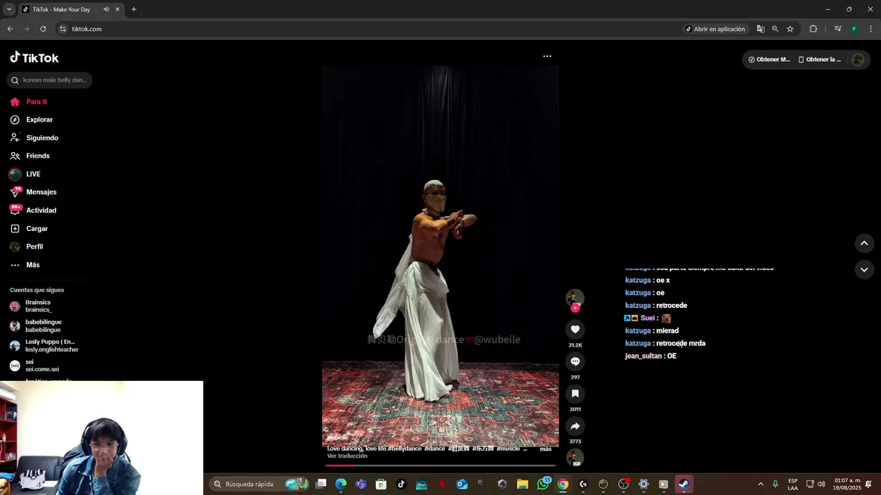Open the TikTok app on the taskbar
881x495 pixels.
[401, 484]
